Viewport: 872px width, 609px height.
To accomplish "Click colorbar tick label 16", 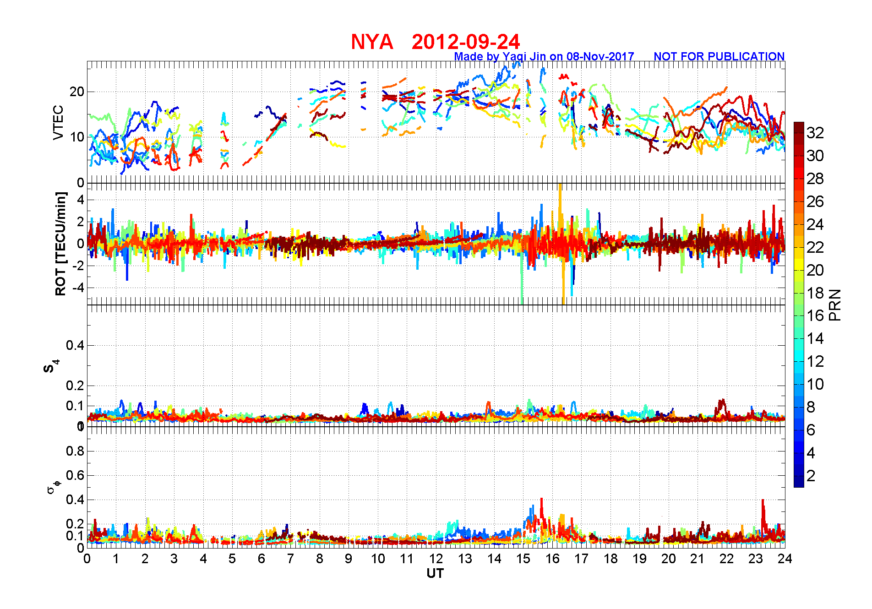I will [x=815, y=315].
